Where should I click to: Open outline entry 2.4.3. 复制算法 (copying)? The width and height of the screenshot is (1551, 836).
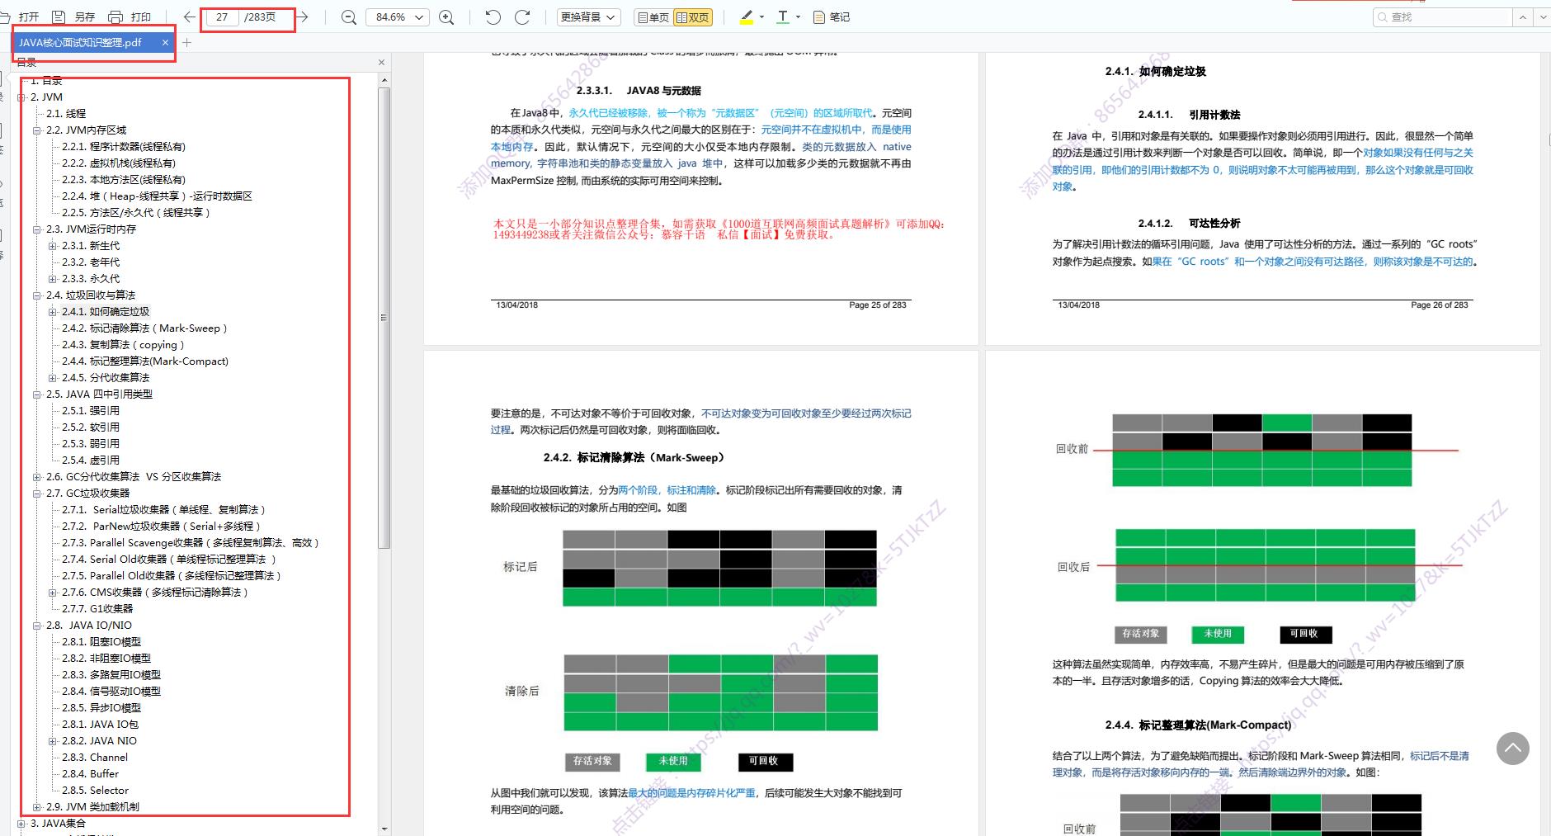123,345
